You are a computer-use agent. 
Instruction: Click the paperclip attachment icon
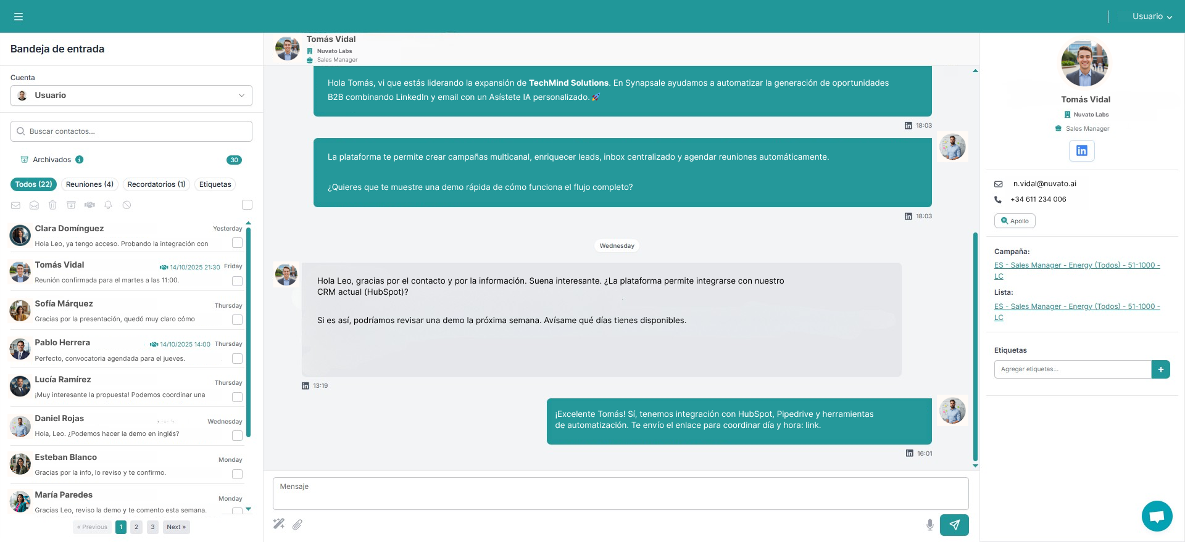tap(297, 525)
